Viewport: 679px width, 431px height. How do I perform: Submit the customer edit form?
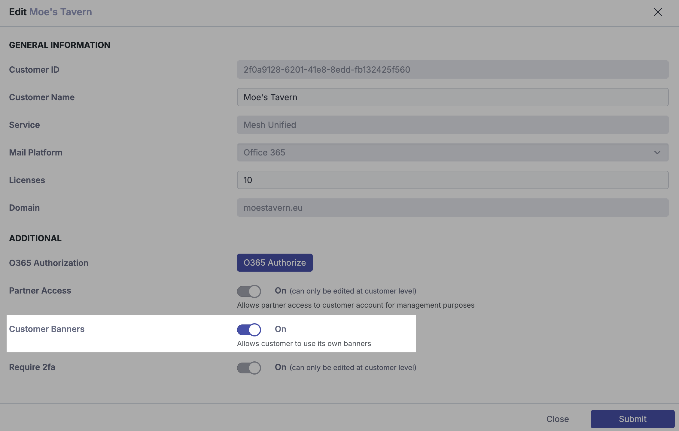coord(632,419)
